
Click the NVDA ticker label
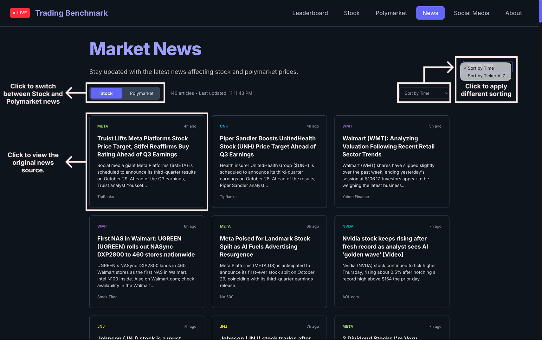348,226
